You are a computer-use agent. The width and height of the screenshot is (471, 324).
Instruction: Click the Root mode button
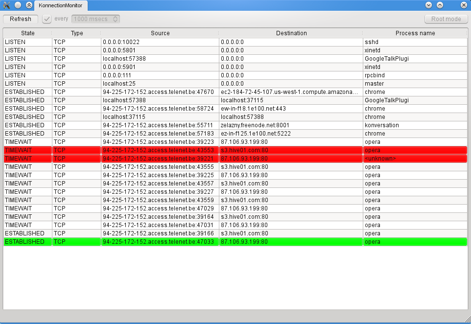[446, 19]
